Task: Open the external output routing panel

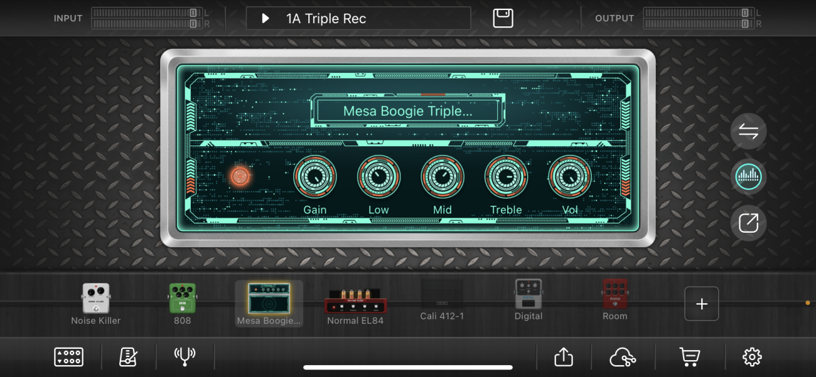Action: pos(748,223)
